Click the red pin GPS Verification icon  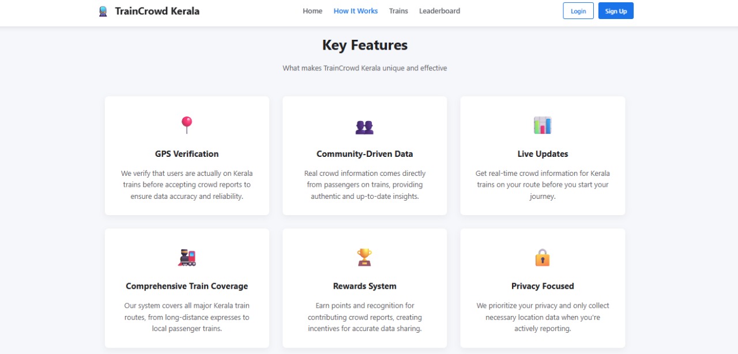click(187, 125)
